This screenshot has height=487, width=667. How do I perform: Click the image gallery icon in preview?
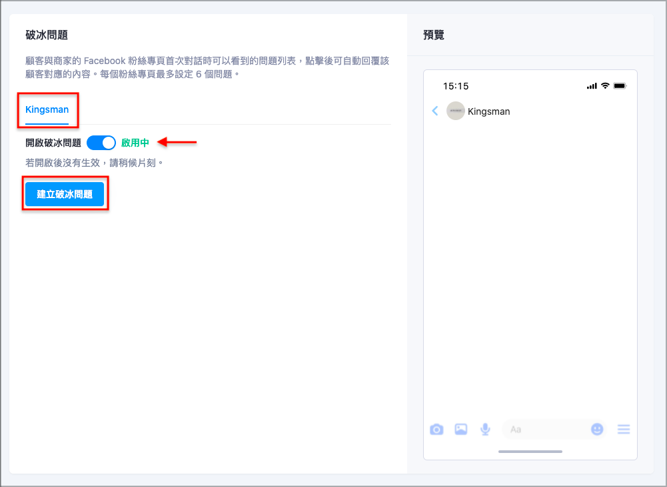(460, 429)
